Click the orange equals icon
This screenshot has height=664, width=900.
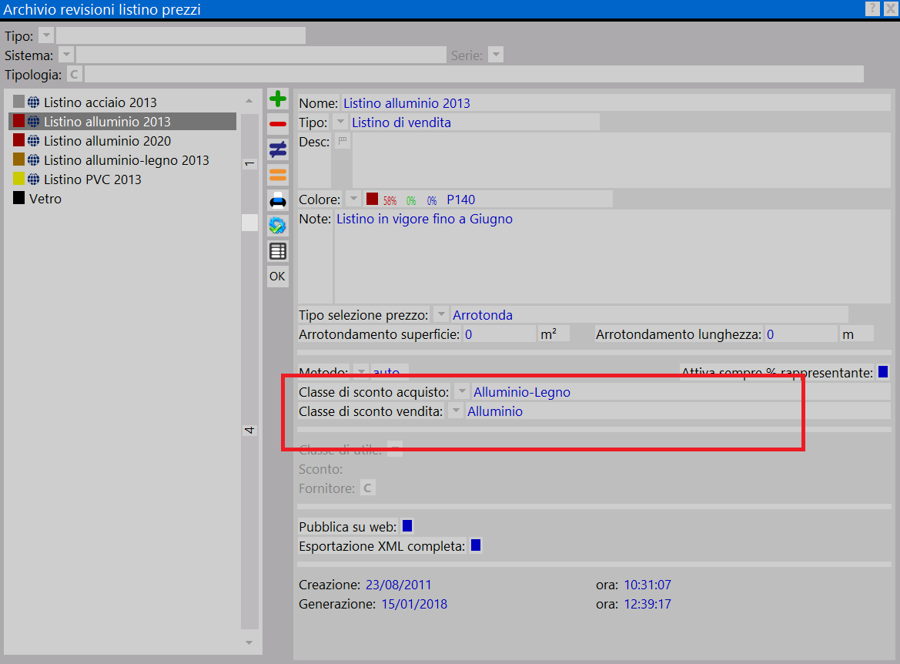tap(278, 175)
